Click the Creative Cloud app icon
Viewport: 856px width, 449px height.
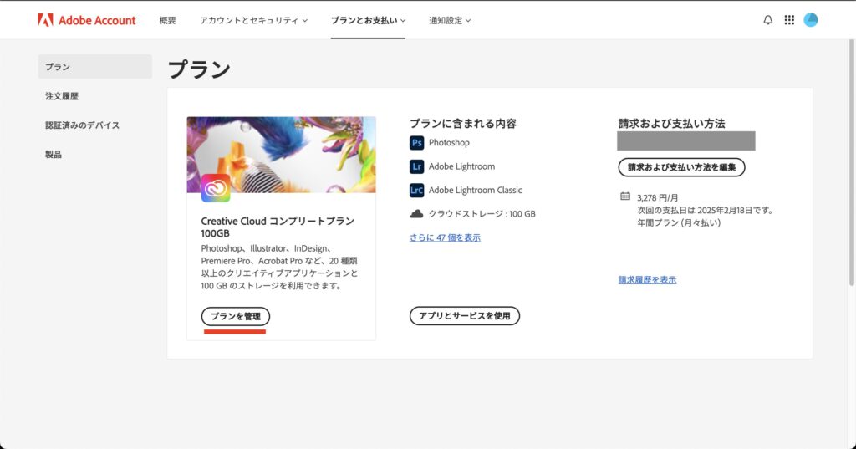[x=216, y=188]
